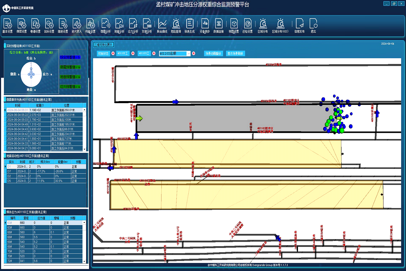This screenshot has width=406, height=271.
Task: Click the 信息发布 information publish icon
Action: point(299,25)
